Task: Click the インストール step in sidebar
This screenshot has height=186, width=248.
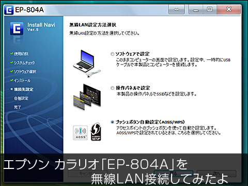Action: coord(22,81)
